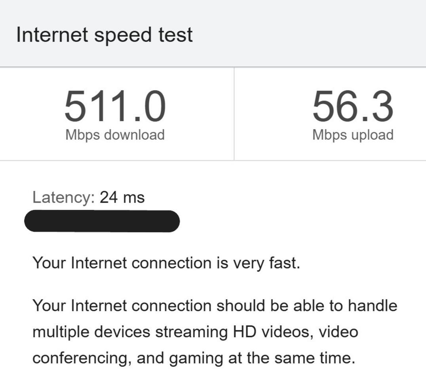Click the 511.0 download speed number
The height and width of the screenshot is (380, 426).
coord(115,106)
